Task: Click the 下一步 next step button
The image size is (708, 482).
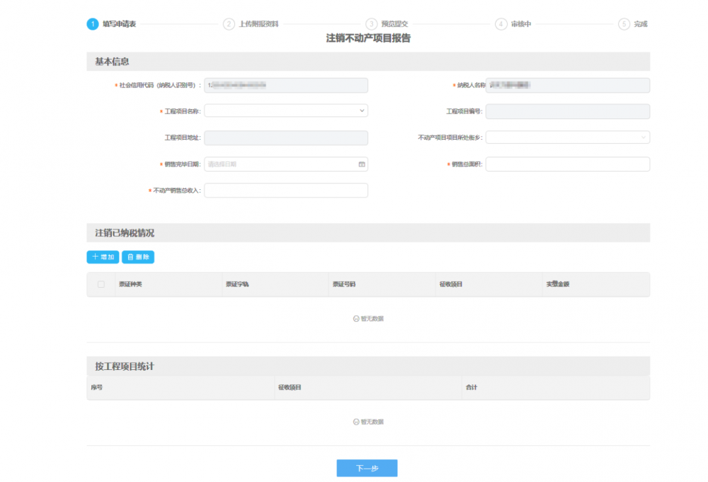Action: coord(367,468)
